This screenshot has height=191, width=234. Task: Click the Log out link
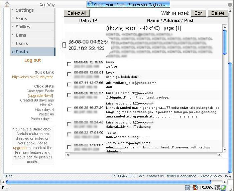(x=32, y=60)
